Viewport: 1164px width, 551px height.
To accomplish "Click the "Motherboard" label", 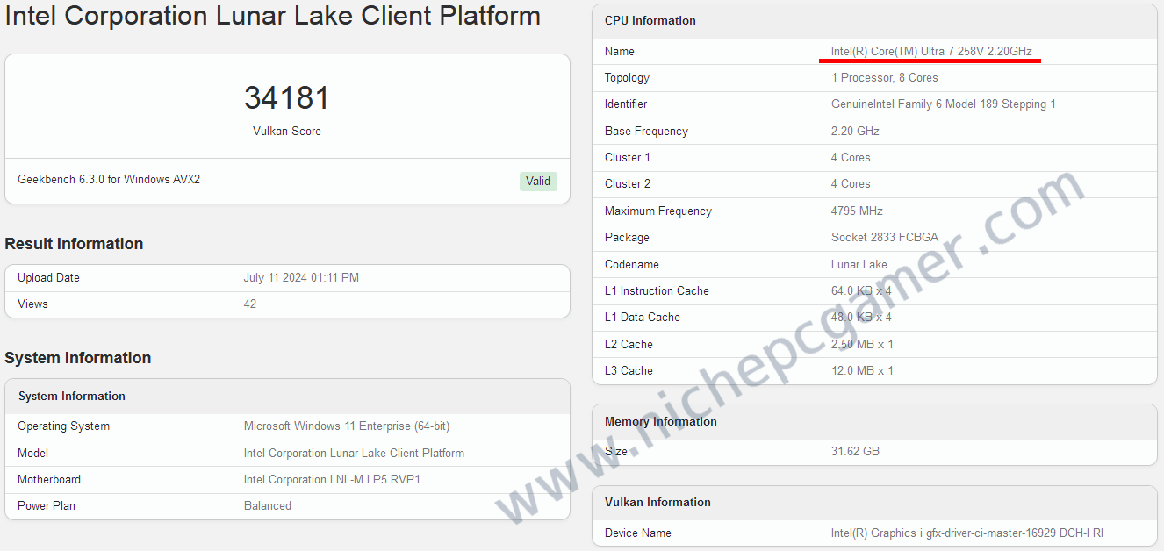I will point(49,480).
